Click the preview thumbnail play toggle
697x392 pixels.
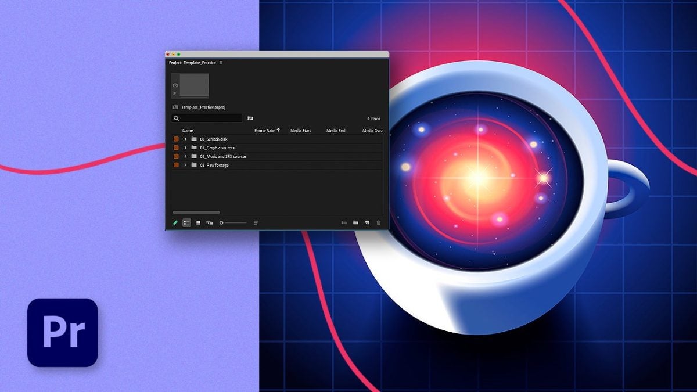(x=176, y=93)
